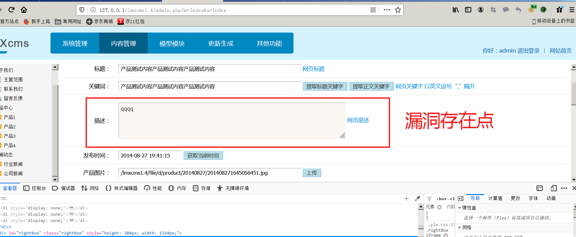The image size is (576, 237).
Task: Toggle the three-pane inspector icon
Action: [x=461, y=198]
